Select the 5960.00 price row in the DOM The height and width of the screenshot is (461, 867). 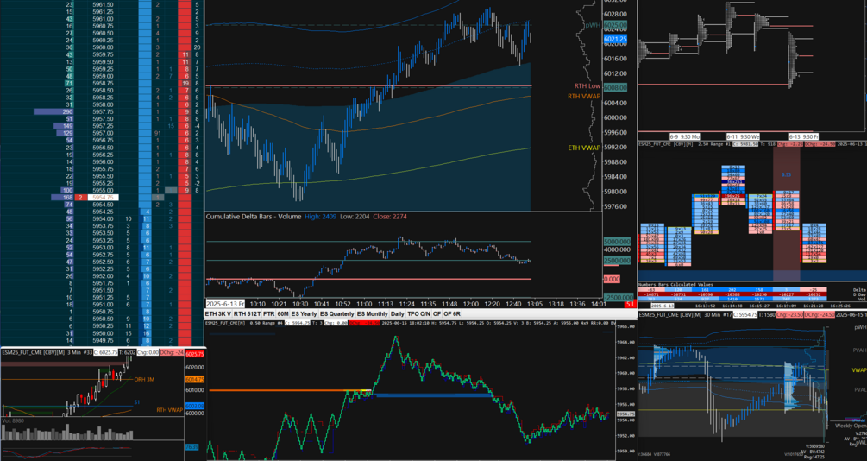point(104,47)
